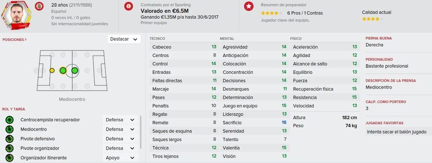Viewport: 432px width, 163px height.
Task: Open the duty dropdown for Centrocampista recuperador
Action: [x=120, y=120]
